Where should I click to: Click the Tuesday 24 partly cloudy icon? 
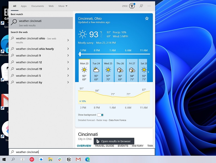tap(96, 70)
